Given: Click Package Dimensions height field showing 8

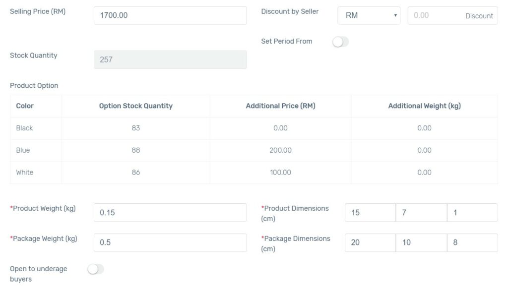Looking at the screenshot, I should (472, 242).
